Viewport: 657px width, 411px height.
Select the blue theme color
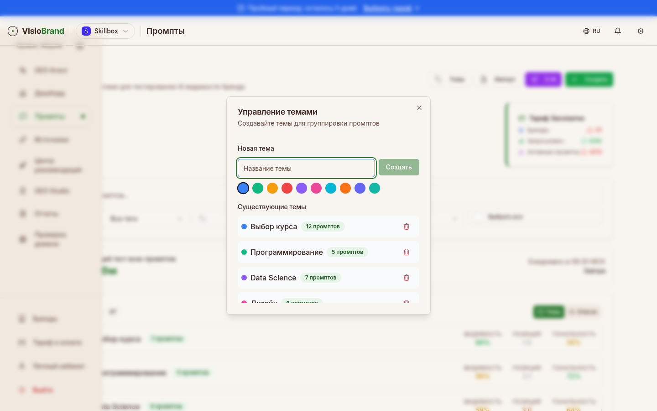[x=243, y=188]
